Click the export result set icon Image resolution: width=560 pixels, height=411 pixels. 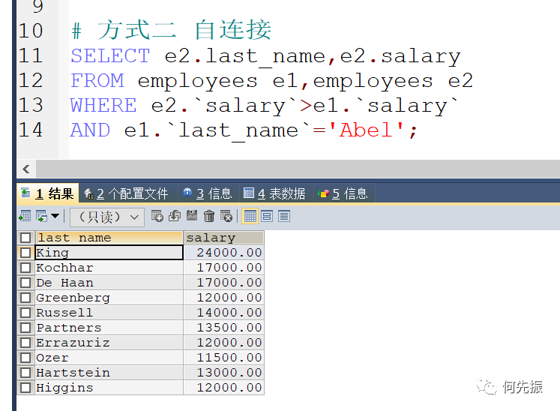(x=25, y=216)
